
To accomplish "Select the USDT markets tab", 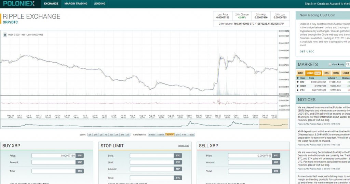I will pos(346,73).
